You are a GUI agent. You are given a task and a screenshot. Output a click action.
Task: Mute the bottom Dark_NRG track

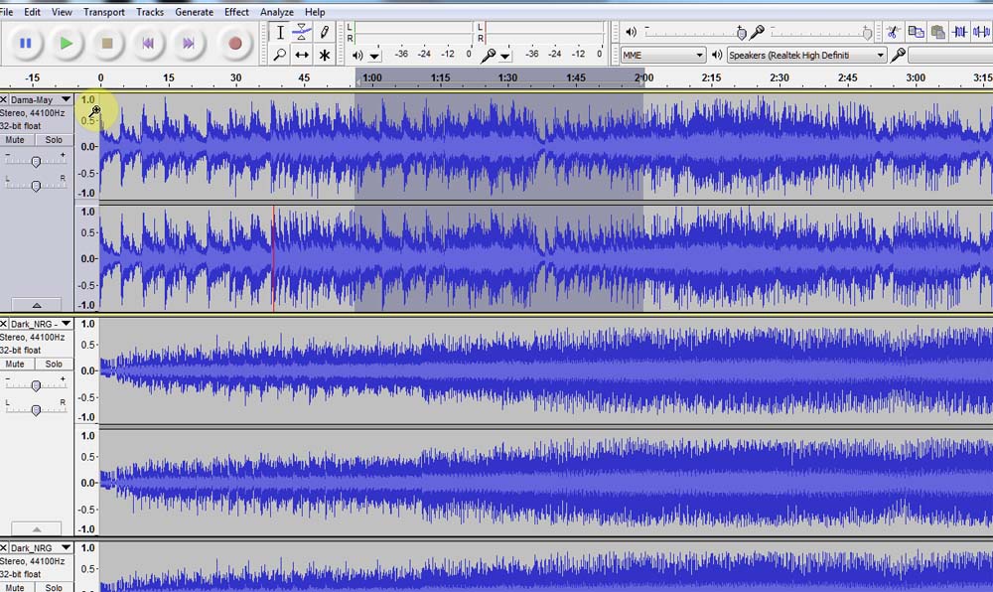pos(15,588)
